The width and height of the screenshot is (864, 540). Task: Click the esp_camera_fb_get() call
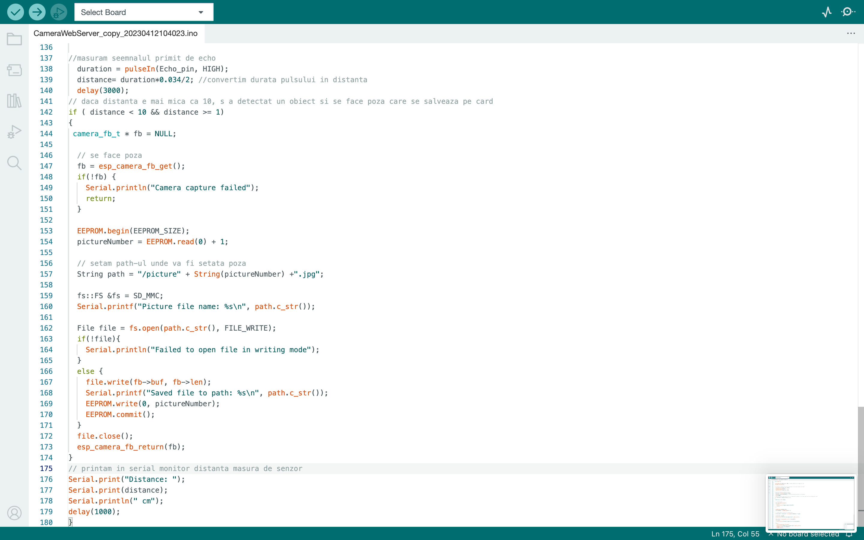(x=139, y=166)
